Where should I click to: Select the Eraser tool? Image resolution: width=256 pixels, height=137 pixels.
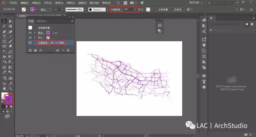click(10, 46)
